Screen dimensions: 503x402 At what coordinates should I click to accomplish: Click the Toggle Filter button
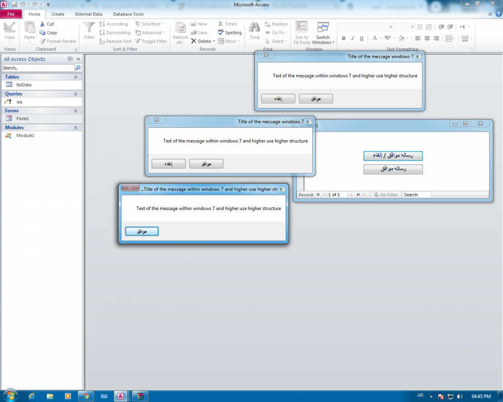coord(151,41)
